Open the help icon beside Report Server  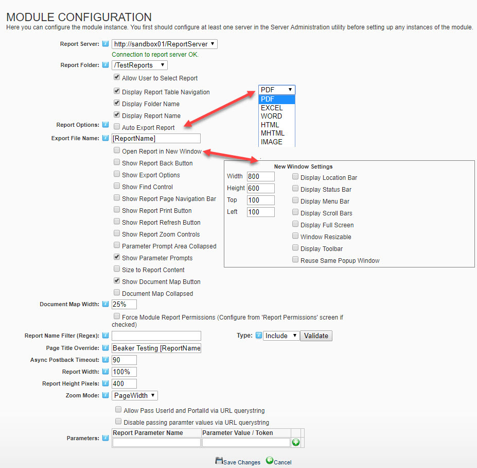tap(105, 44)
